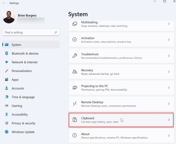Click the Projecting to this PC title
The width and height of the screenshot is (176, 144).
click(95, 86)
